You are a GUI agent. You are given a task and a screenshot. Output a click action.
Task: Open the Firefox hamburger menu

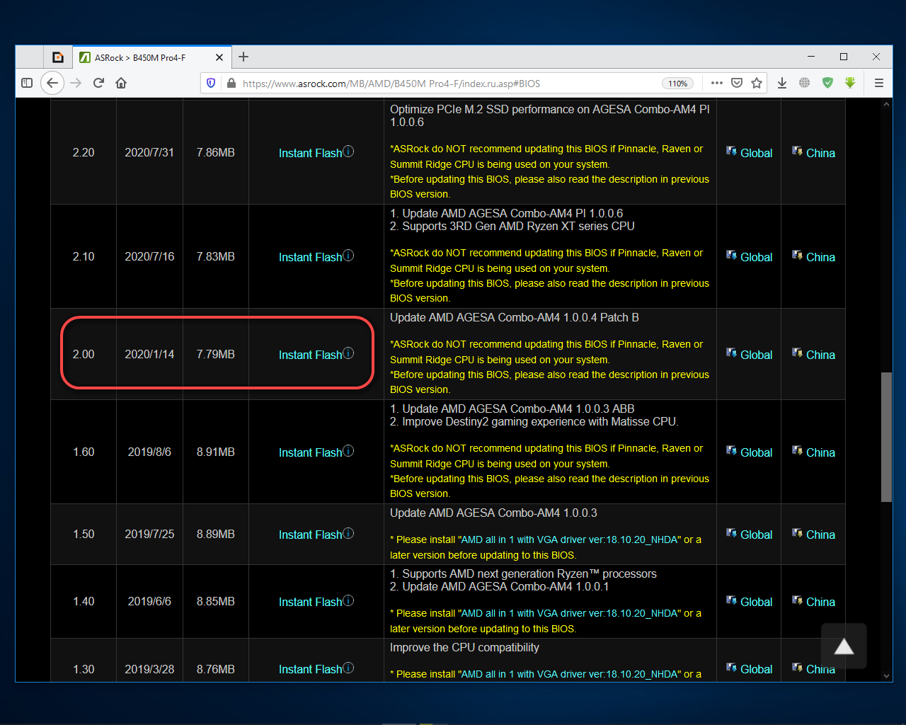tap(879, 83)
